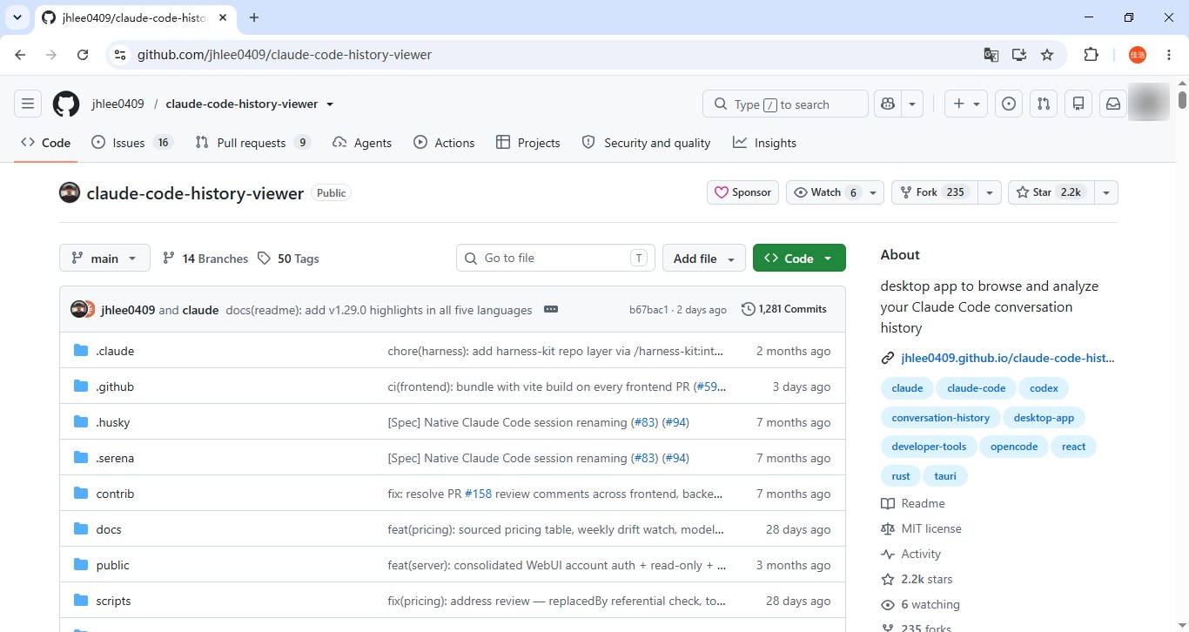Fork the repository
This screenshot has width=1189, height=632.
pos(934,192)
